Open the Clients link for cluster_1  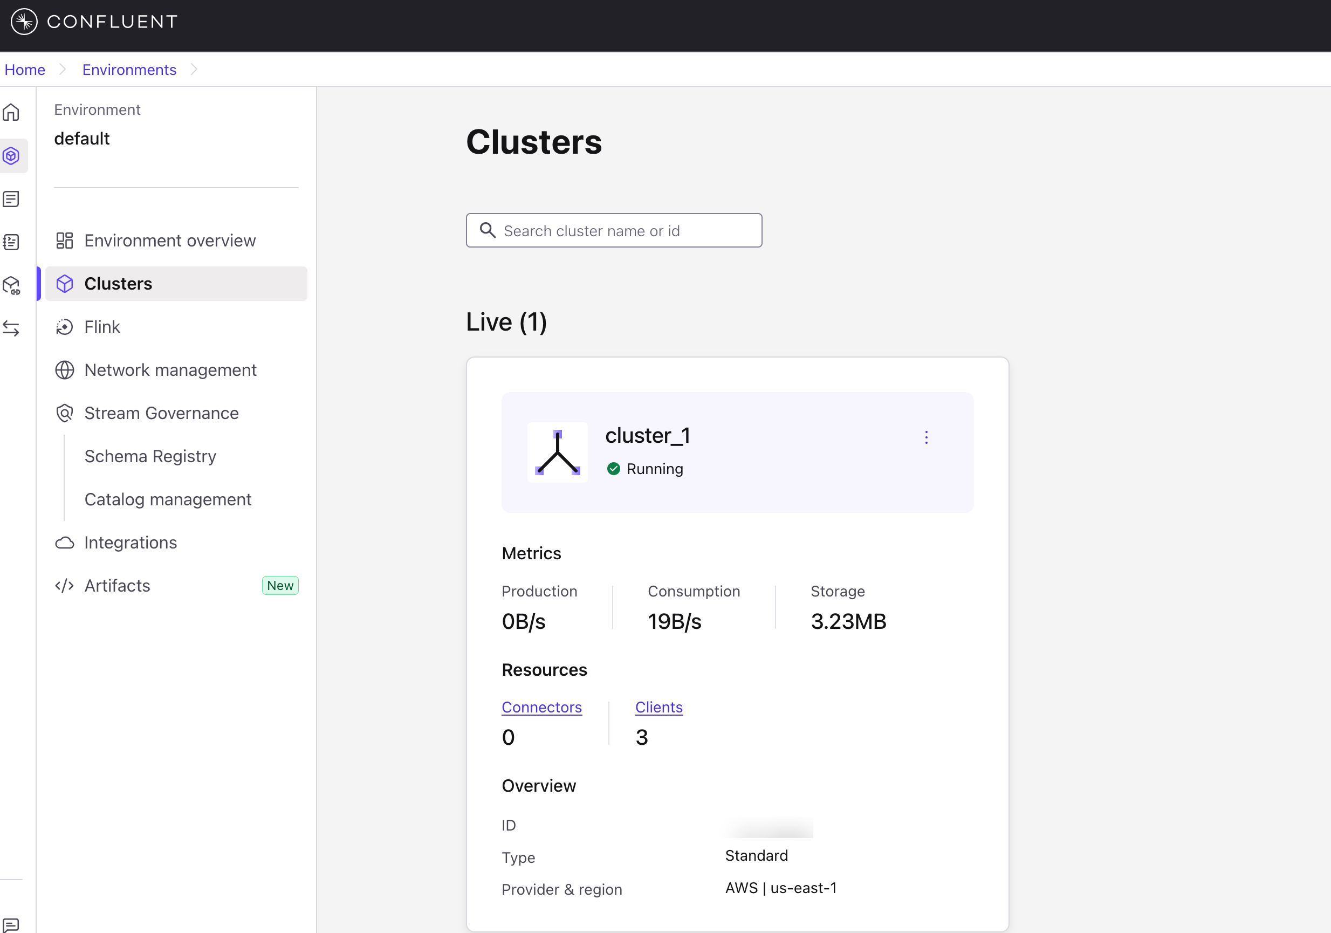click(658, 707)
